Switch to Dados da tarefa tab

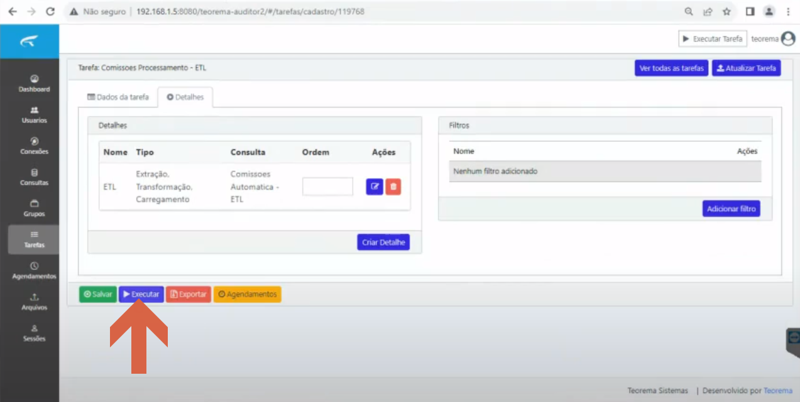(118, 97)
